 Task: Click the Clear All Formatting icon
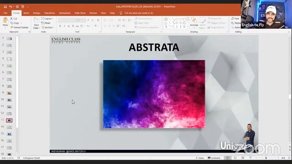click(x=98, y=20)
